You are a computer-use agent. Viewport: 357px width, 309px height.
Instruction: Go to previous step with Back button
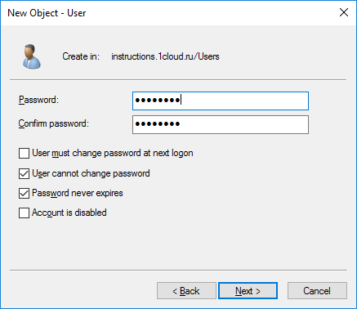pyautogui.click(x=186, y=291)
